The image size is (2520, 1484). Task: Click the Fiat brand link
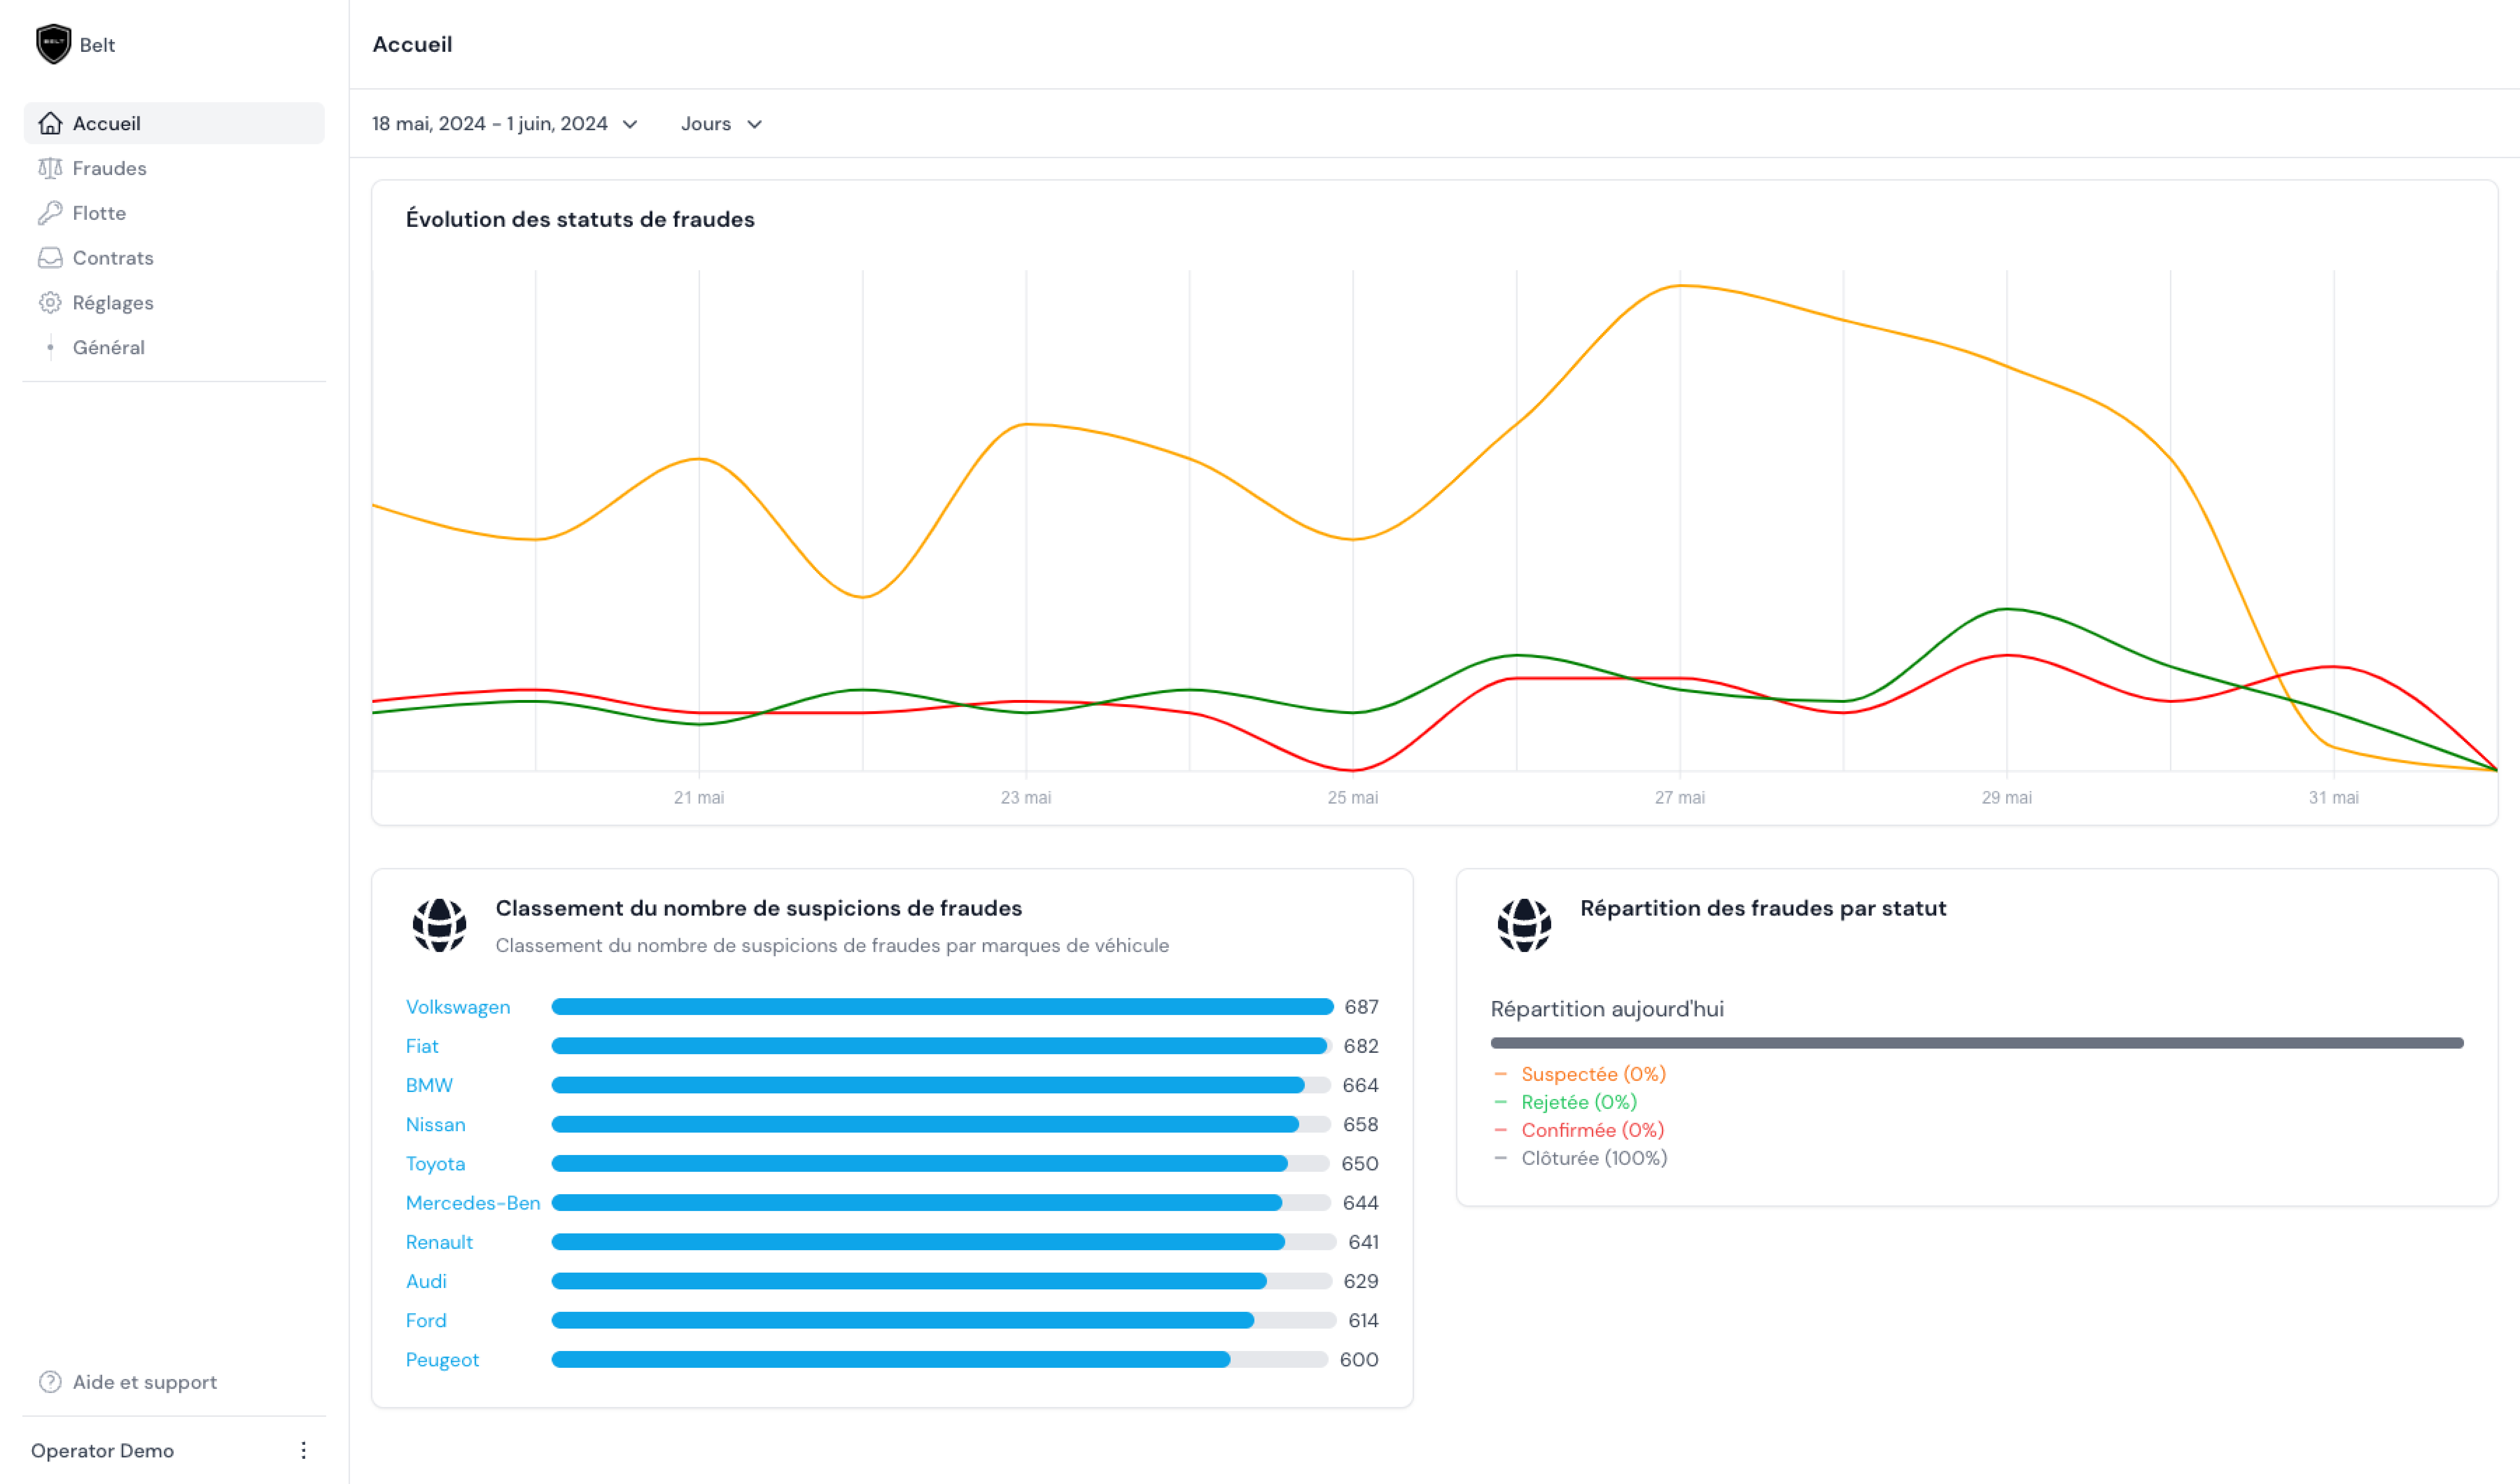[422, 1046]
